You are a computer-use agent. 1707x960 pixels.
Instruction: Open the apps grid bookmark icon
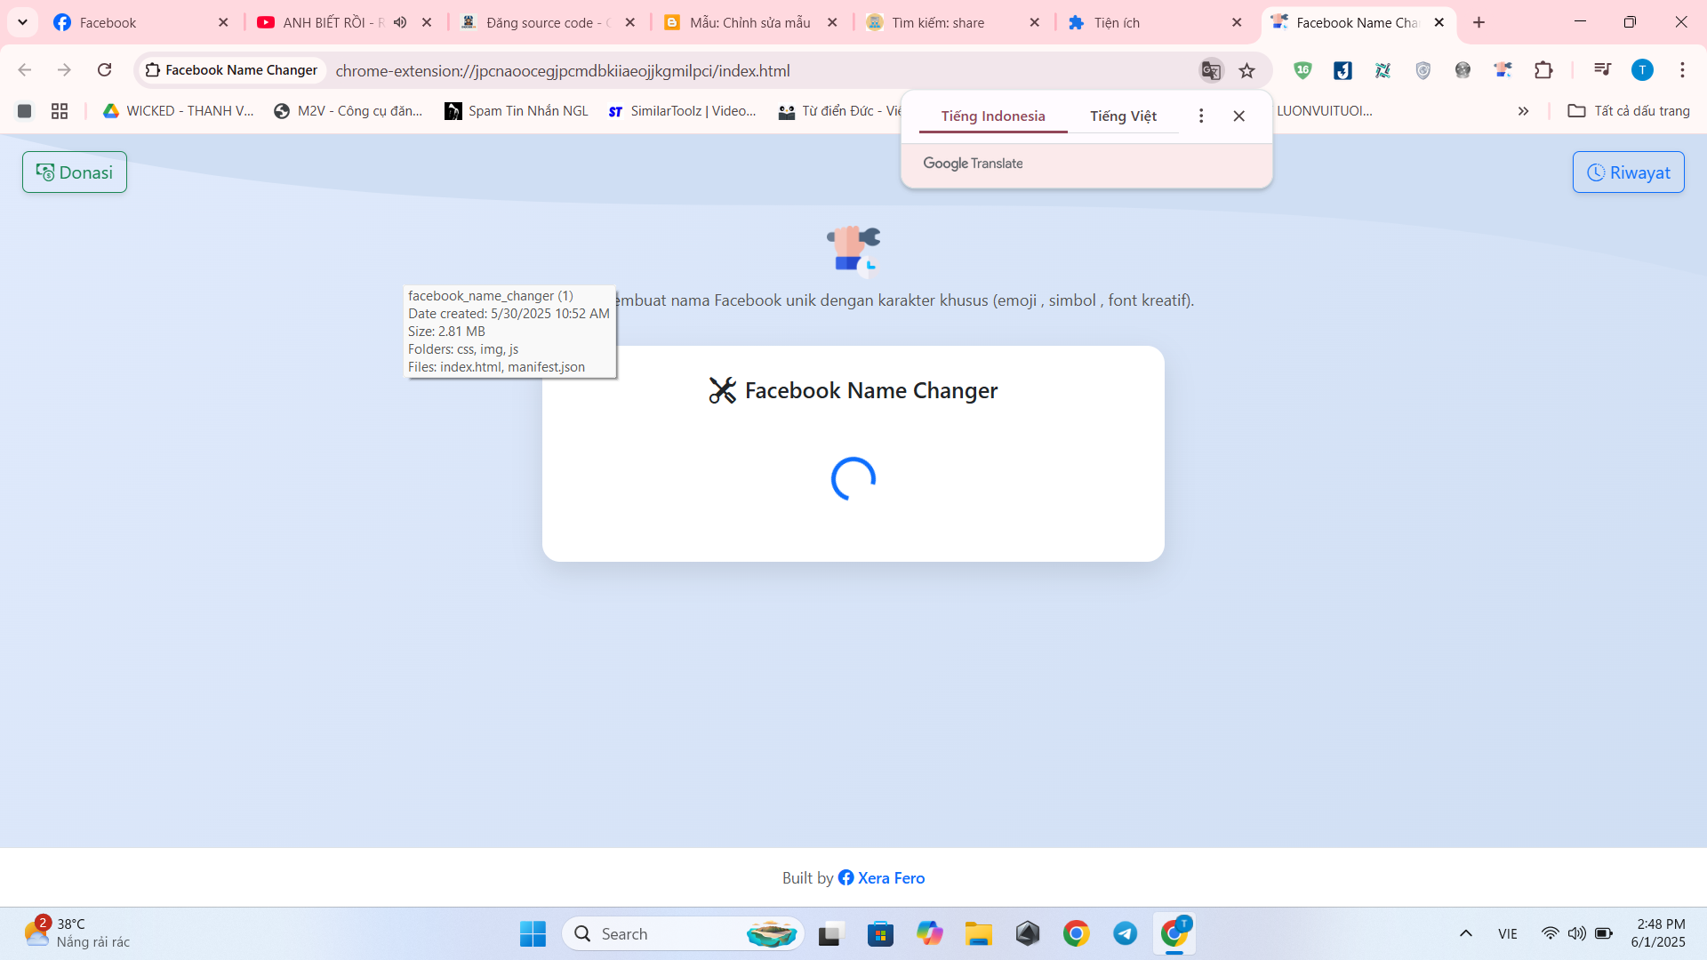[x=60, y=111]
